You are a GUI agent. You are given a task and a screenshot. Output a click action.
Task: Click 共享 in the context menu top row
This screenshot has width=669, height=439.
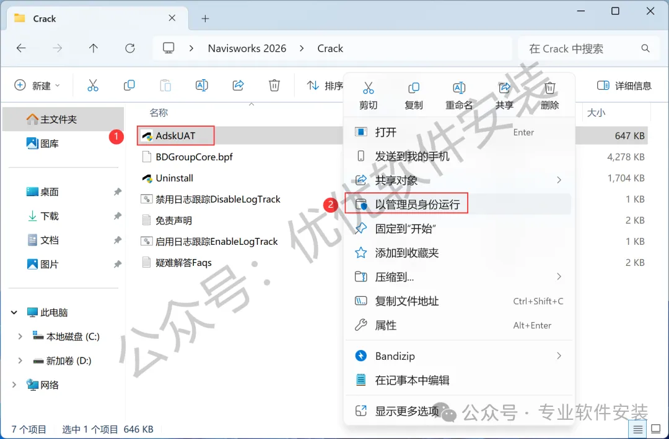coord(504,96)
